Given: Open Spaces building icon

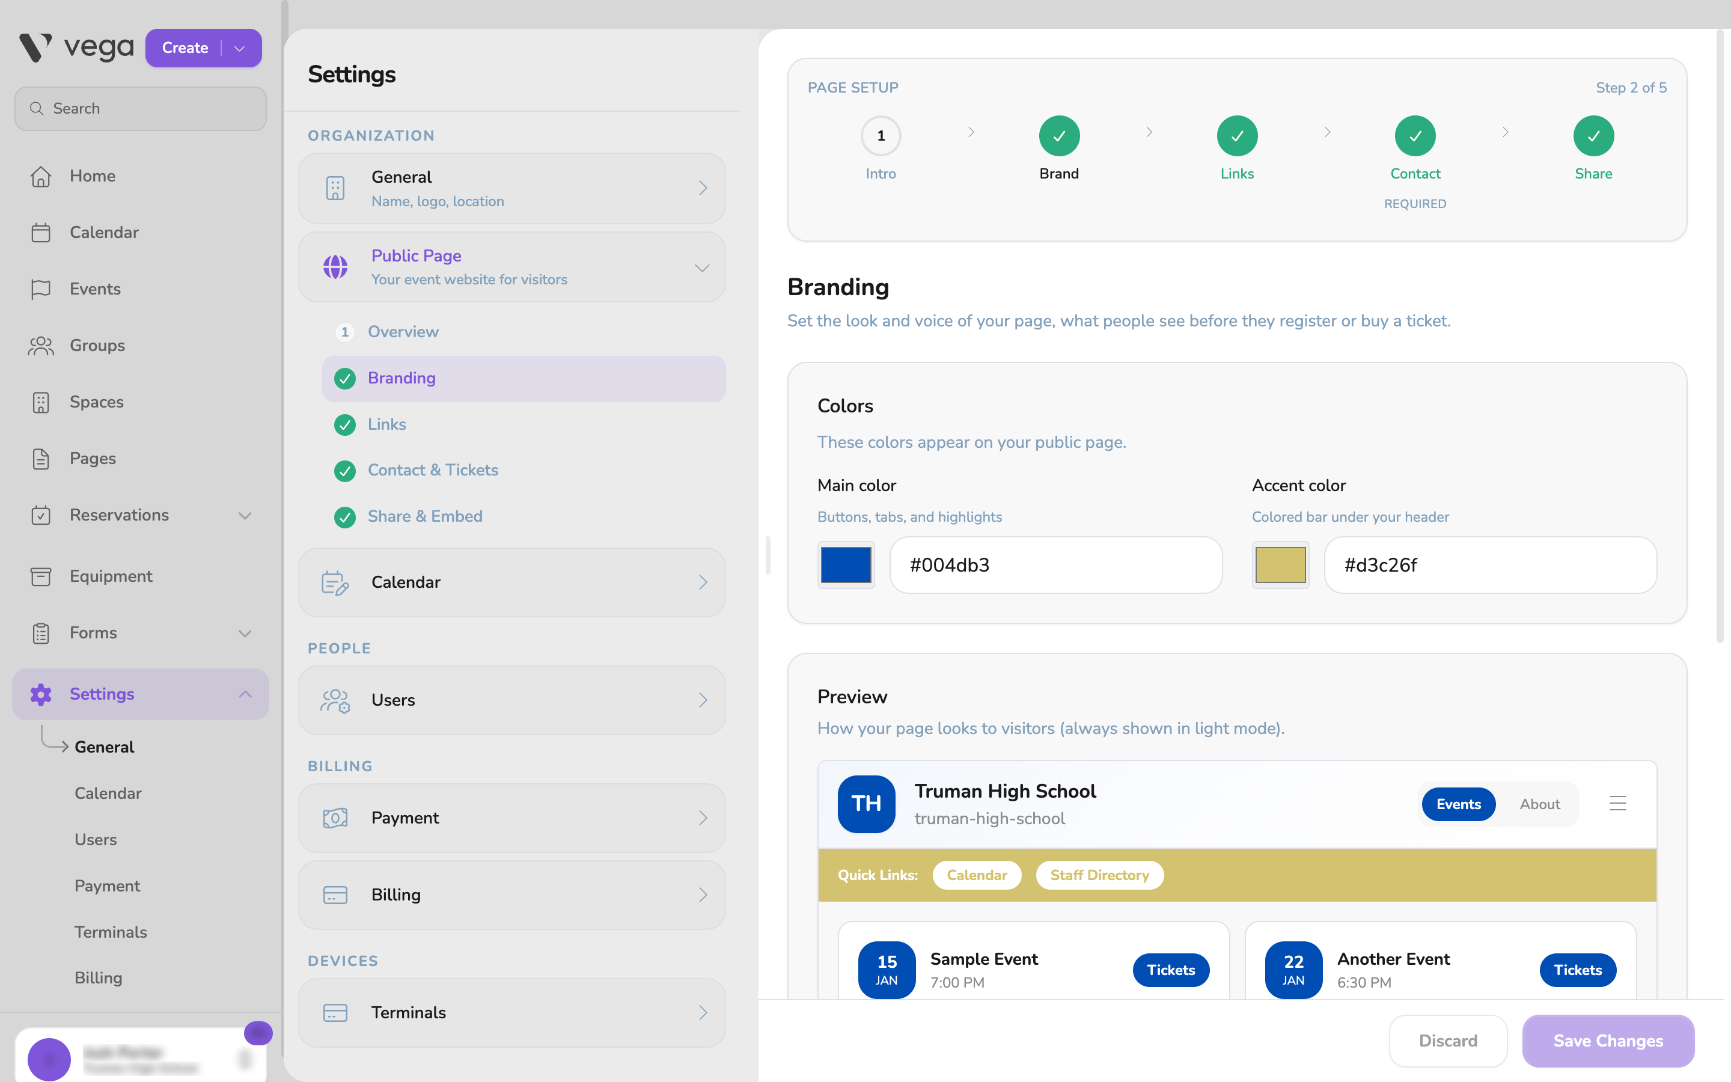Looking at the screenshot, I should tap(41, 402).
